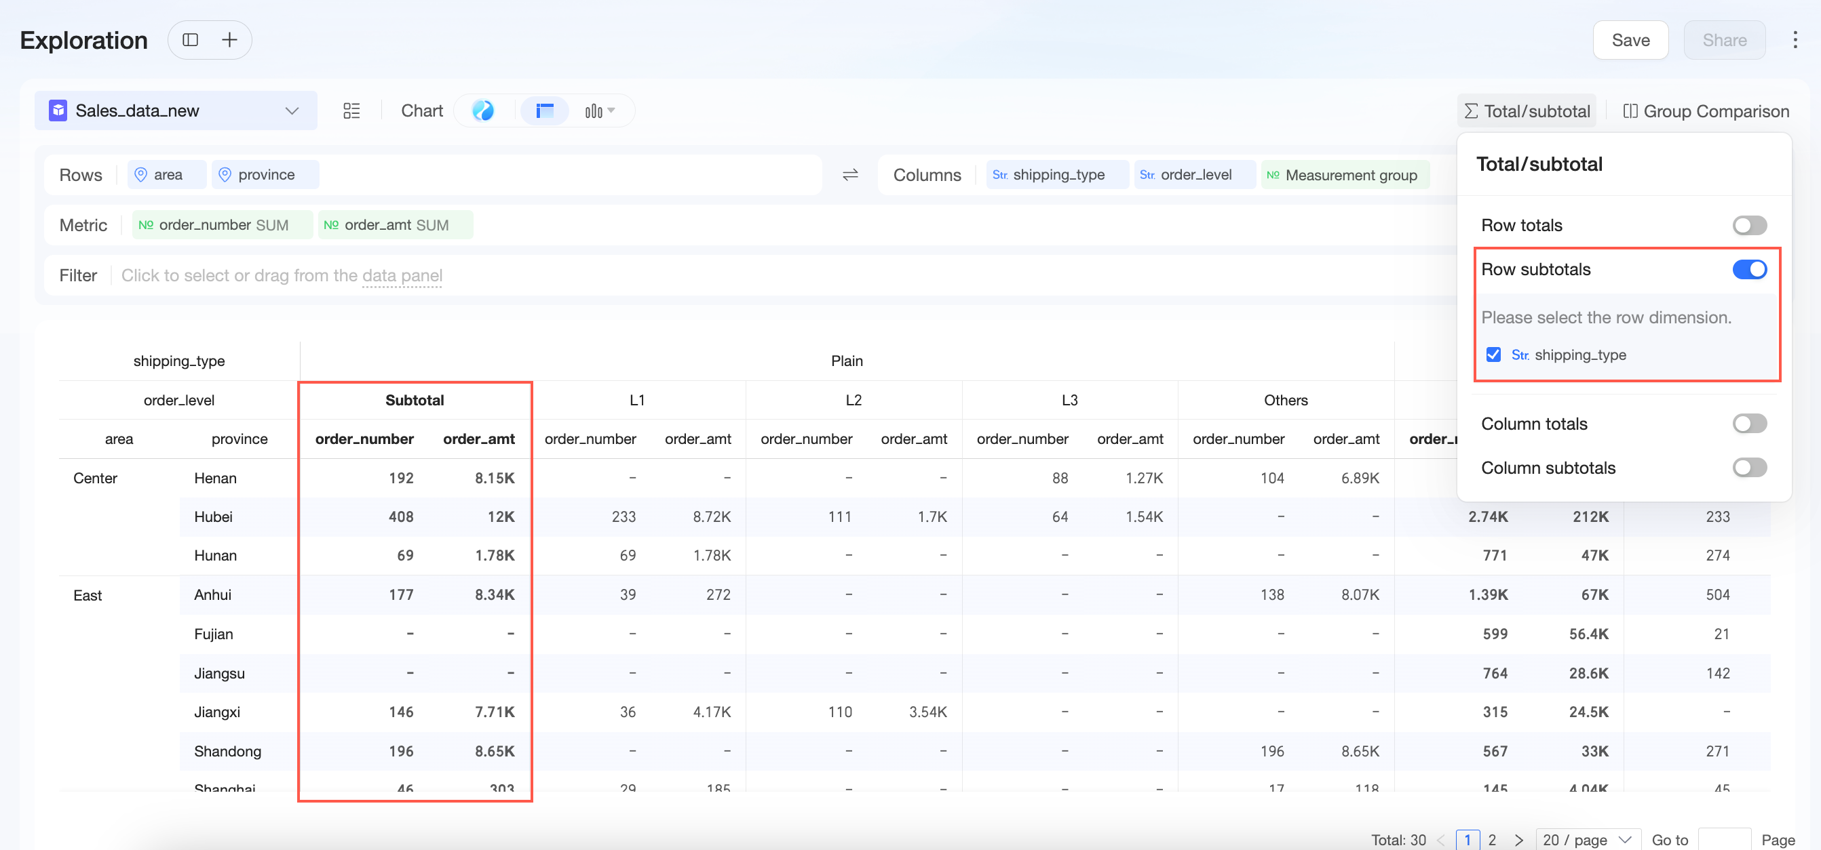Select the Fujian province row
Screen dimensions: 1821x850
[x=214, y=634]
